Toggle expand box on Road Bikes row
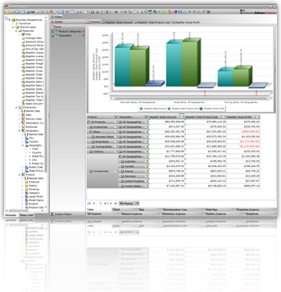Image resolution: width=281 pixels, height=292 pixels. click(x=93, y=142)
